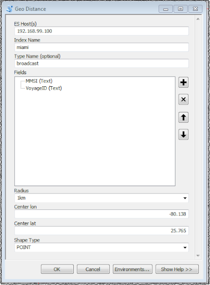
Task: Click the scrollbar down arrow
Action: (198, 256)
